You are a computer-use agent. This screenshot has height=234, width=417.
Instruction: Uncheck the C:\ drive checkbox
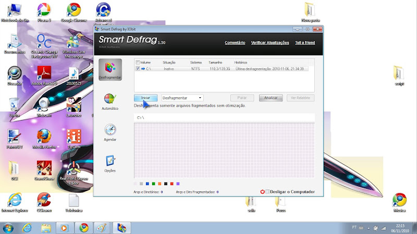138,69
